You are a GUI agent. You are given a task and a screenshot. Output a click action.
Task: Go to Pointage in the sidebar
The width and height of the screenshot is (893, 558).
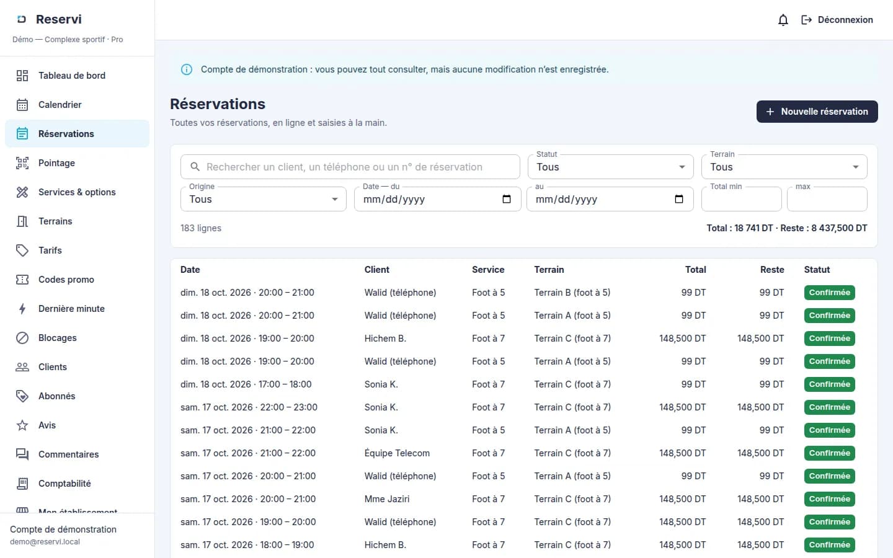77,163
